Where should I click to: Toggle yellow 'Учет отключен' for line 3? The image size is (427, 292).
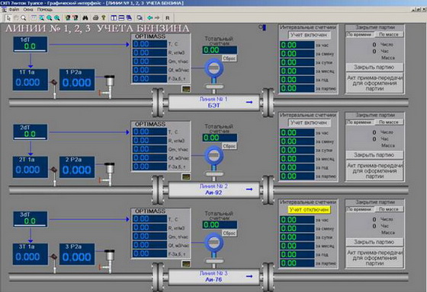click(x=309, y=210)
